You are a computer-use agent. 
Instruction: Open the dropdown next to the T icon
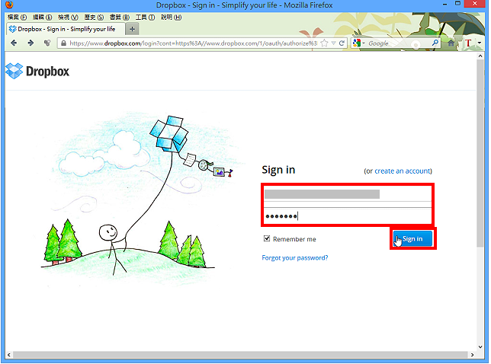[480, 43]
